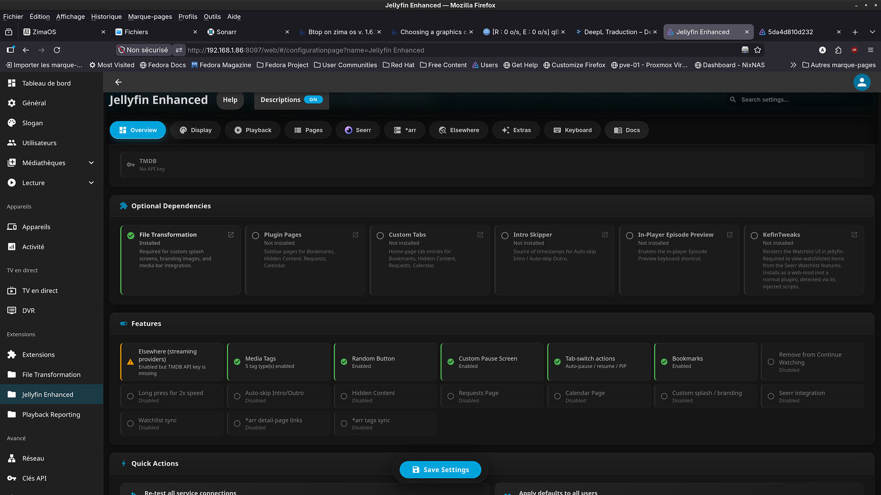
Task: Open the Firefox extensions puzzle icon
Action: (838, 50)
